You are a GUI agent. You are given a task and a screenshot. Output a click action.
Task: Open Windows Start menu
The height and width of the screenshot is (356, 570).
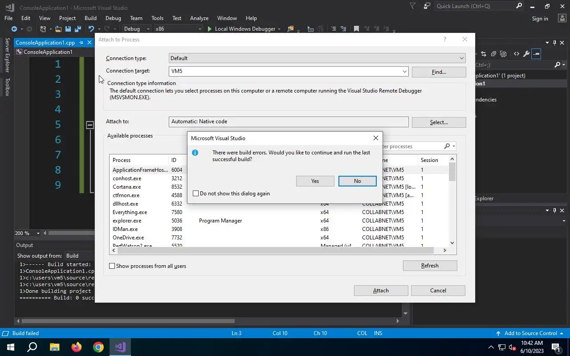pyautogui.click(x=10, y=347)
